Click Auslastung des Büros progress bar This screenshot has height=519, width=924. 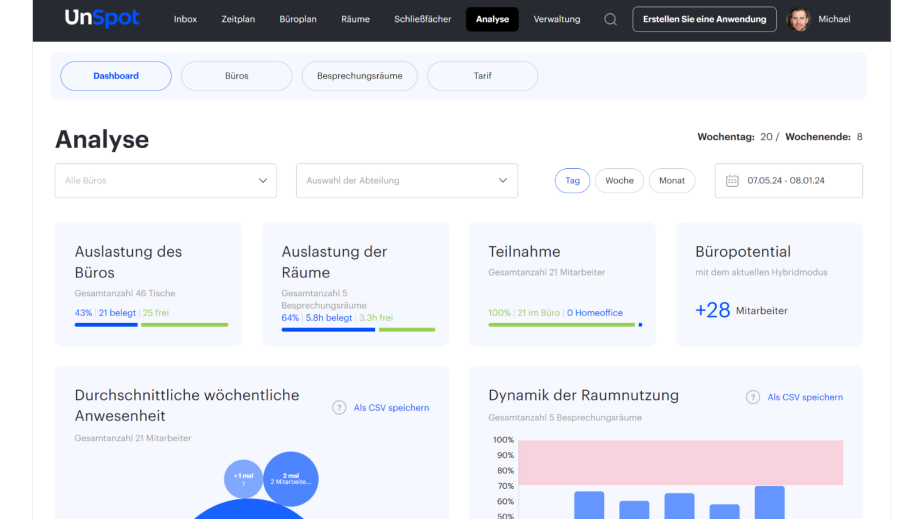pos(151,325)
